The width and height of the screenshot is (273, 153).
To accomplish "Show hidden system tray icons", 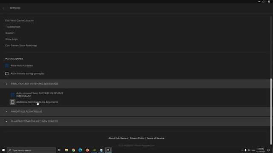I will 242,150.
